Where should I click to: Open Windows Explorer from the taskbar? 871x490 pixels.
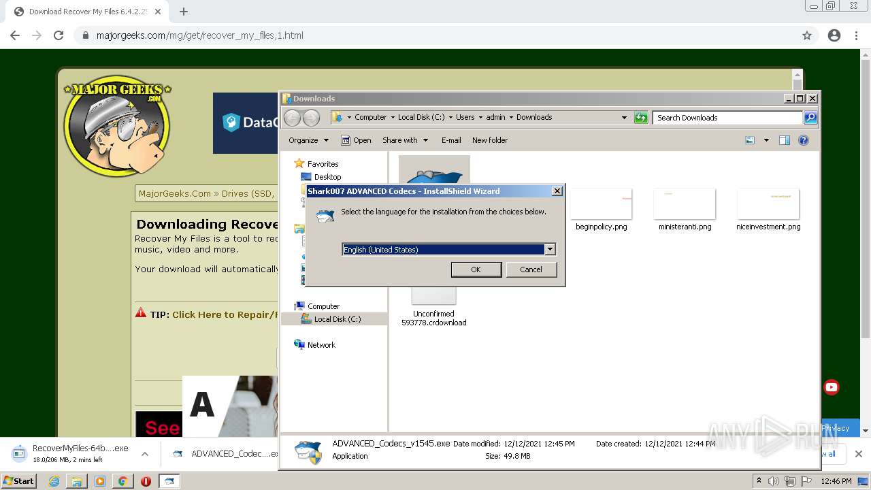pyautogui.click(x=77, y=481)
